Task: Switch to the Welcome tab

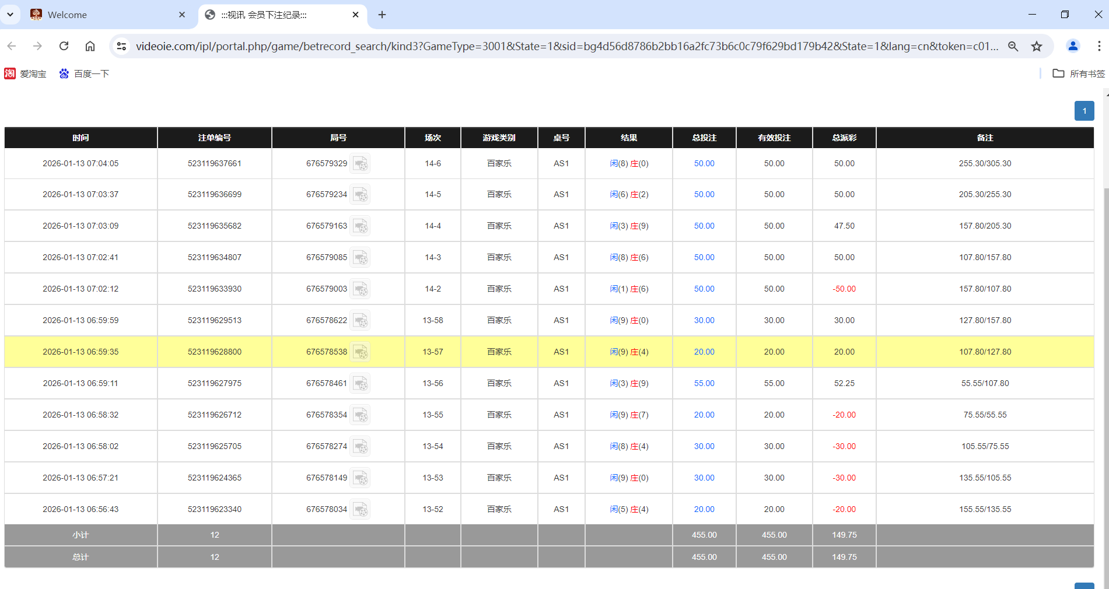Action: click(105, 15)
